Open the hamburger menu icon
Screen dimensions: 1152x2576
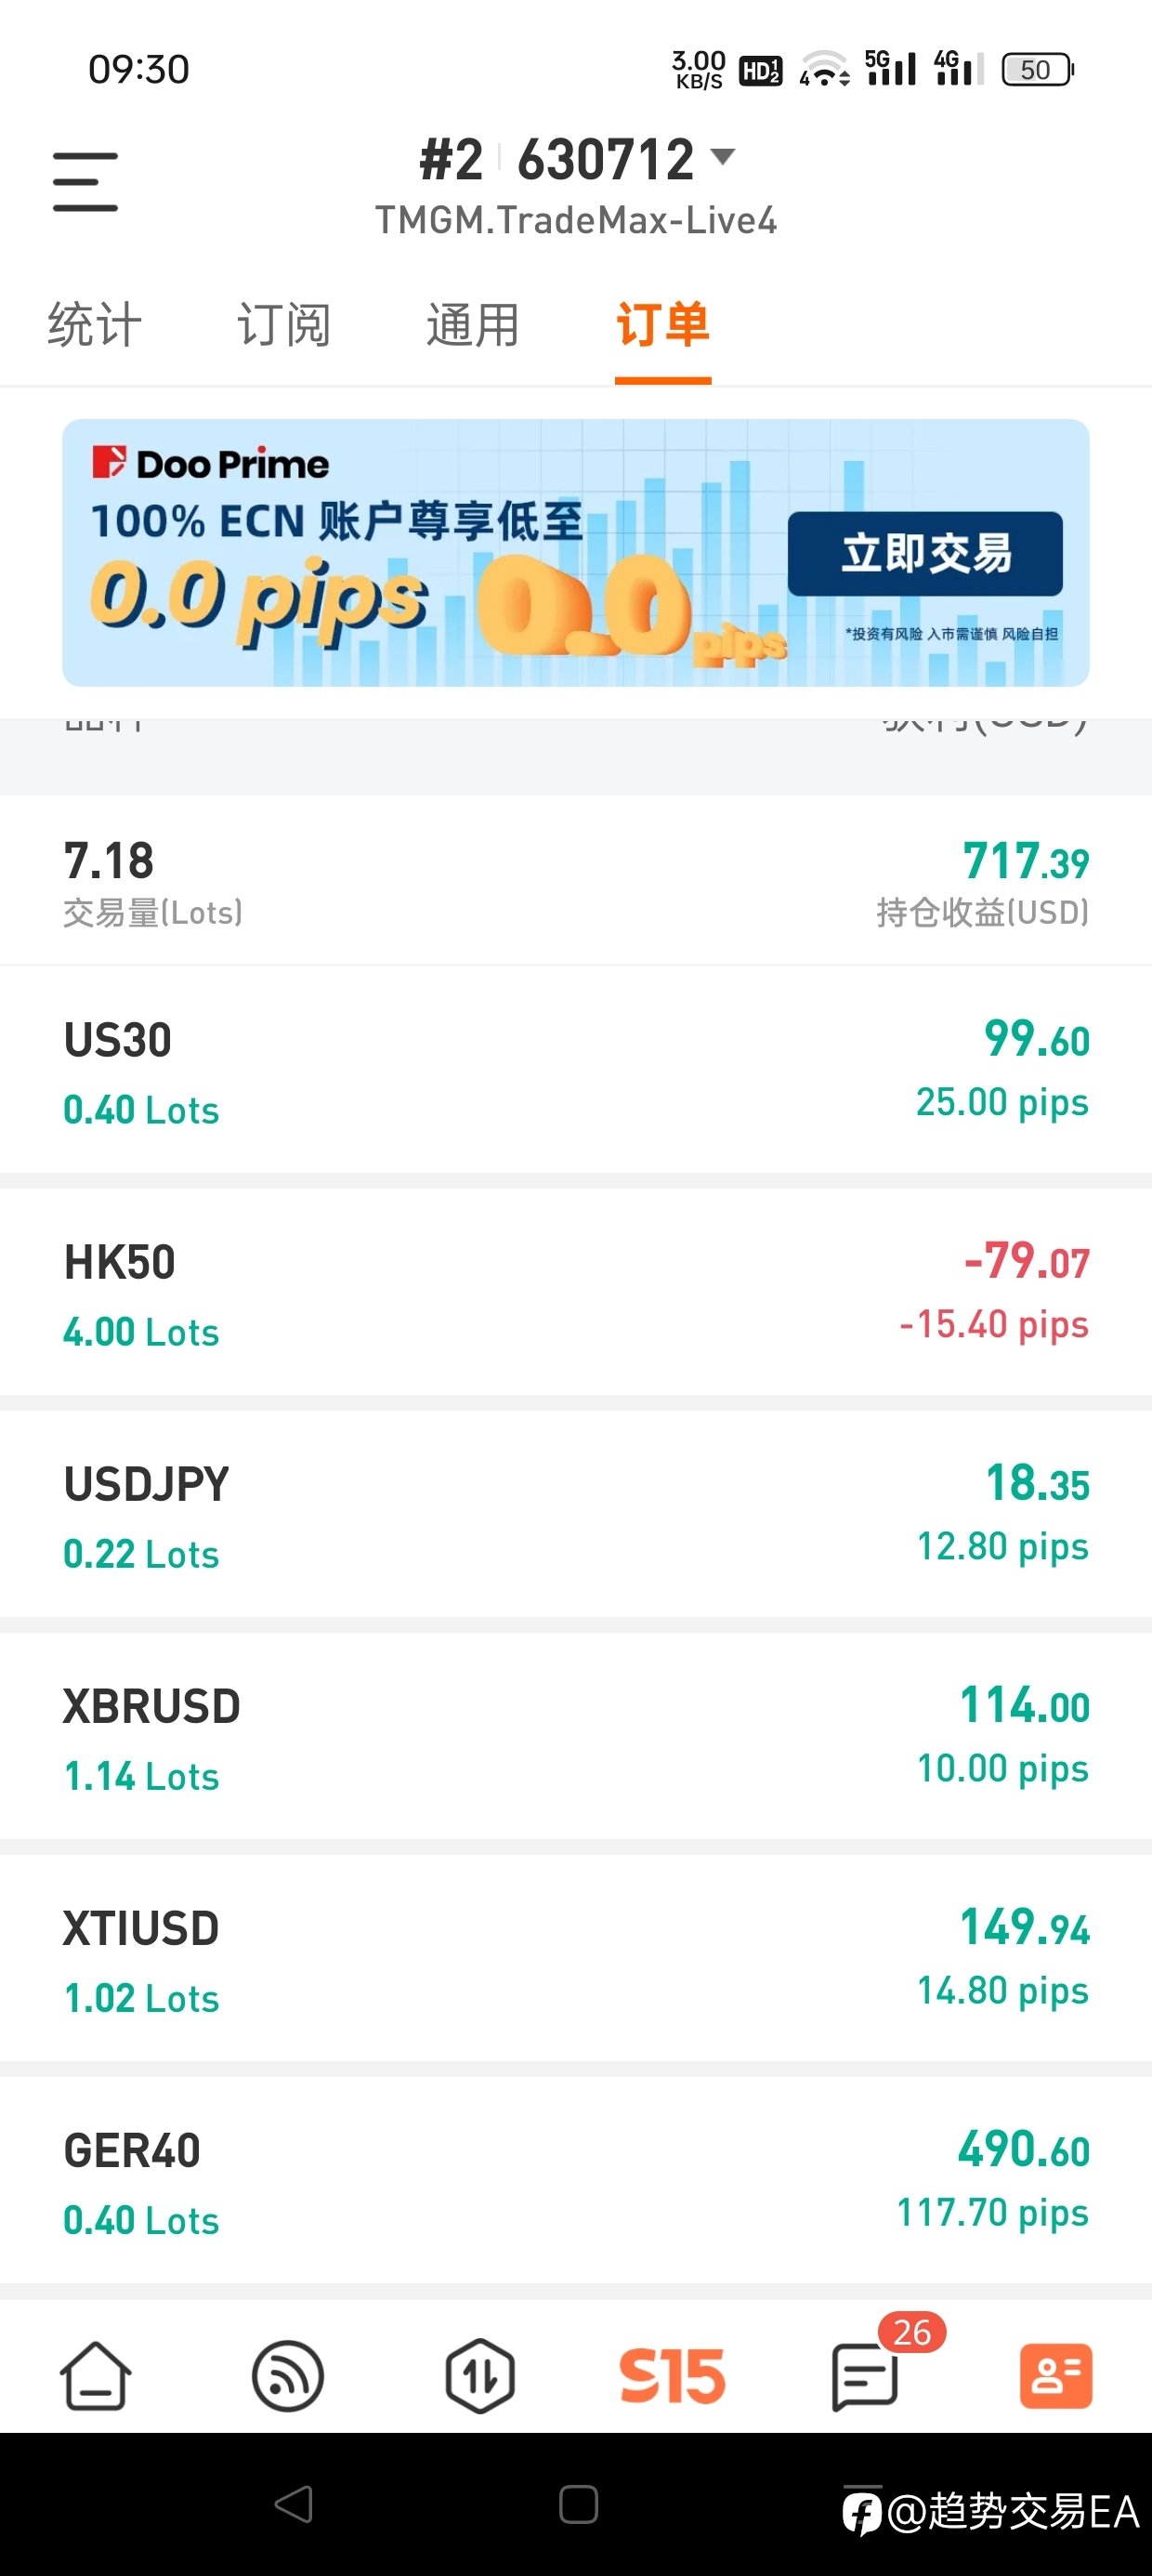coord(85,182)
